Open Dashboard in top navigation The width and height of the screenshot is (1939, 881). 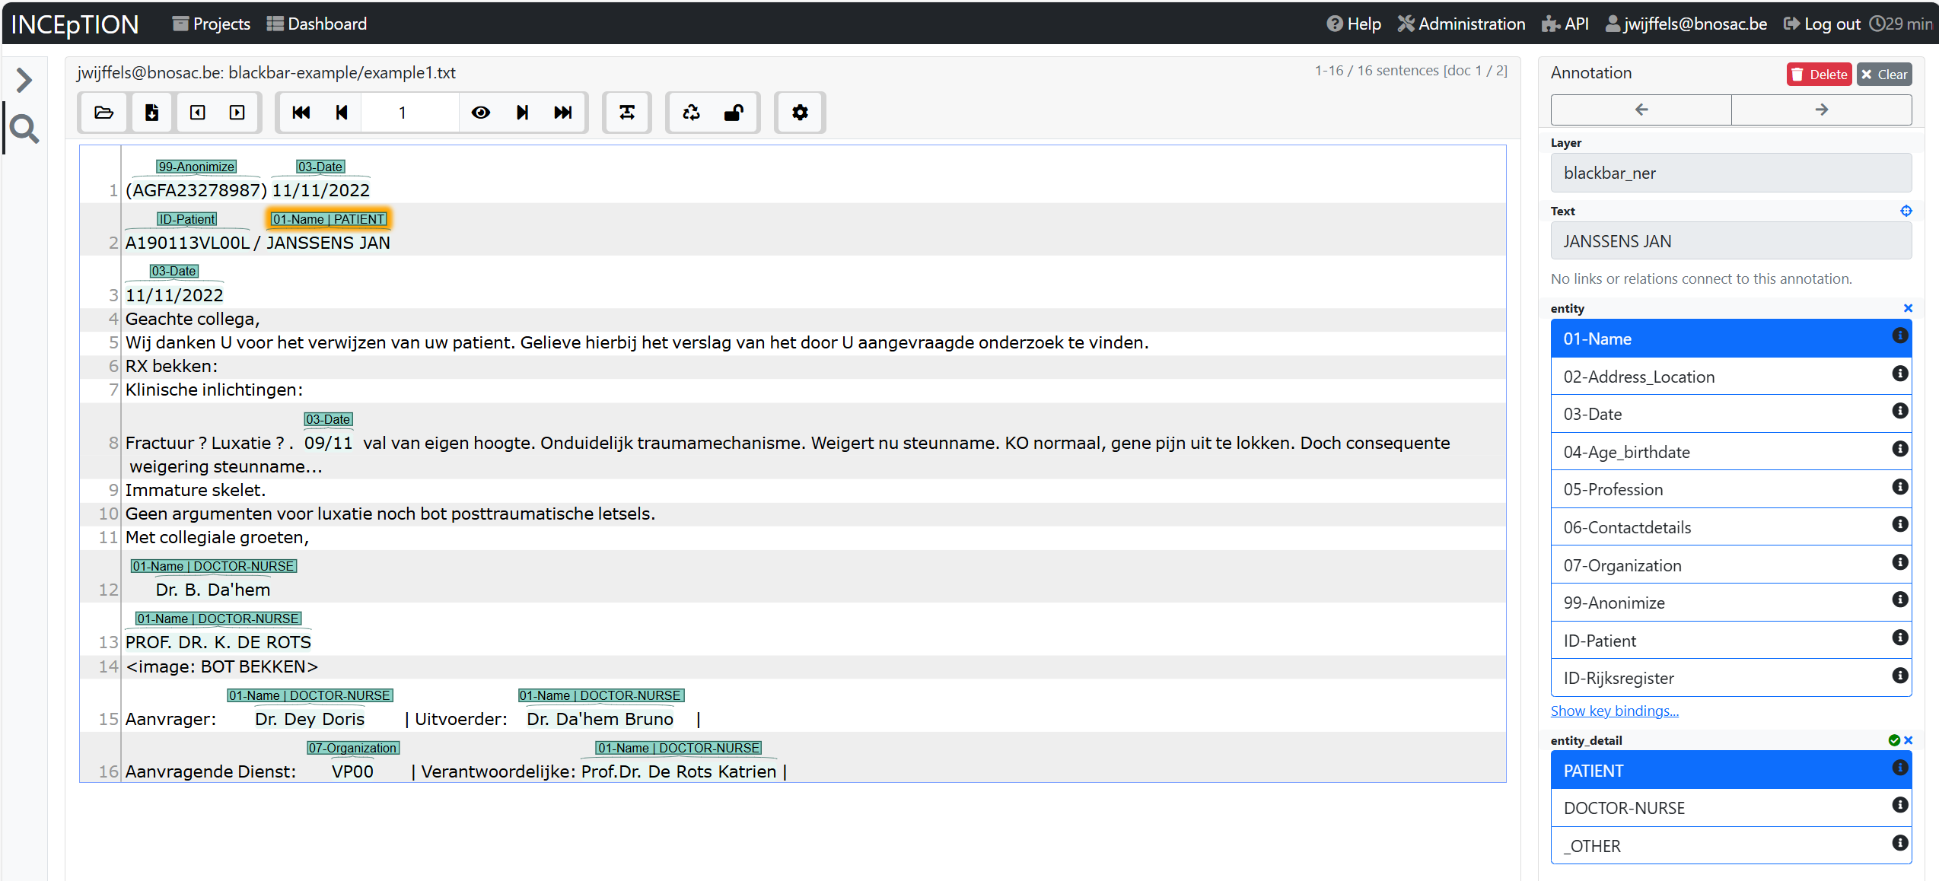tap(317, 24)
